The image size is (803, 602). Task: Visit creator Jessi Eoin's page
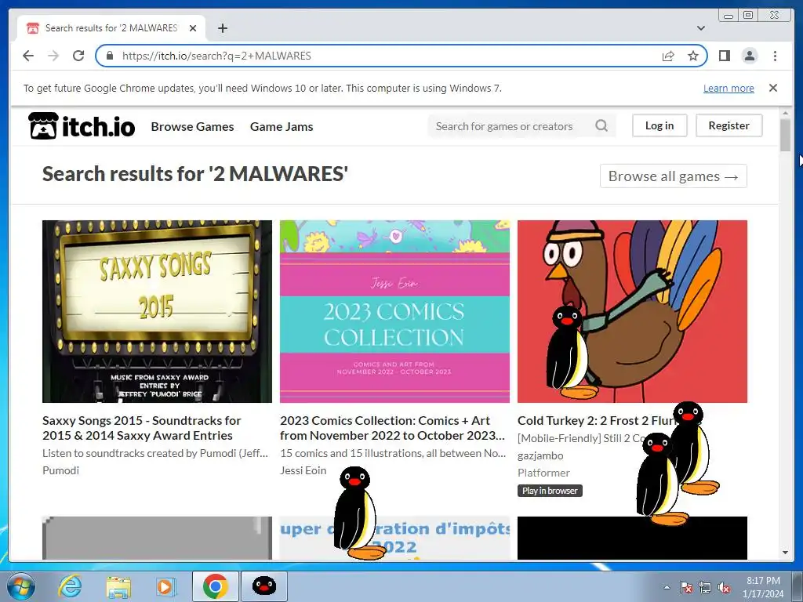303,470
